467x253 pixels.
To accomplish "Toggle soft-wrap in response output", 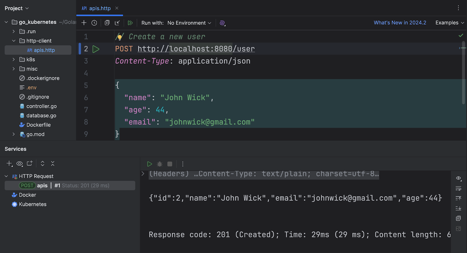I will click(x=459, y=189).
